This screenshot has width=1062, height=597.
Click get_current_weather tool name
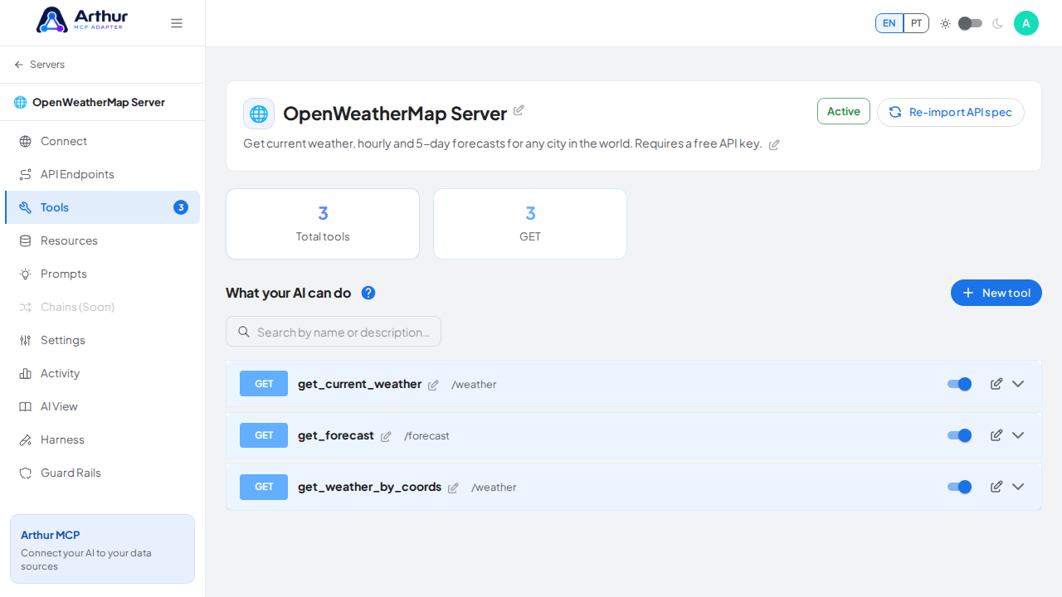tap(359, 384)
